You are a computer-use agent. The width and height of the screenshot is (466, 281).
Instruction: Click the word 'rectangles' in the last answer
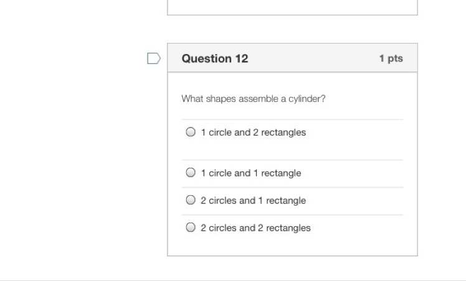288,228
